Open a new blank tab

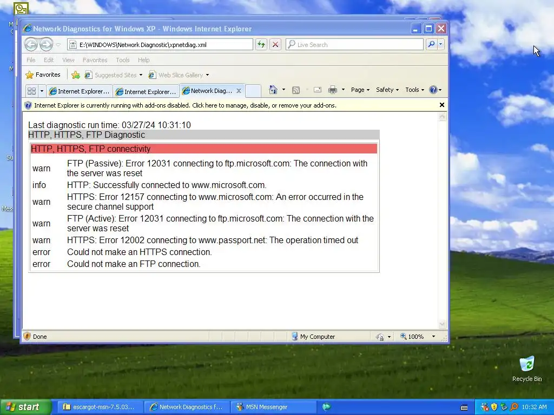(x=253, y=91)
